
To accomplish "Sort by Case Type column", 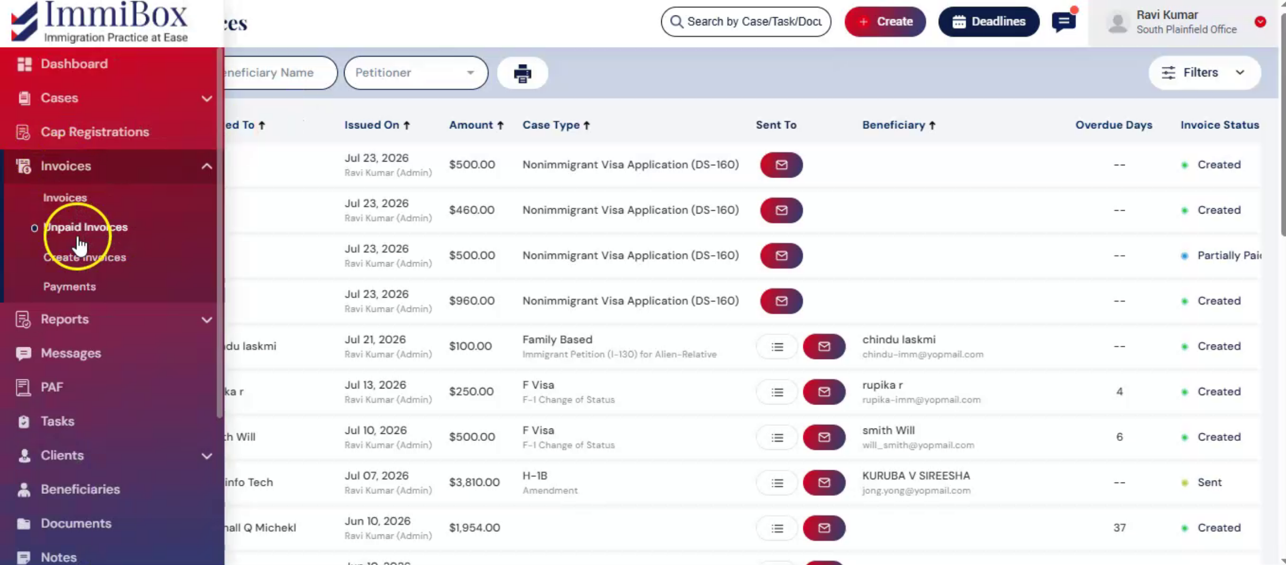I will [556, 125].
